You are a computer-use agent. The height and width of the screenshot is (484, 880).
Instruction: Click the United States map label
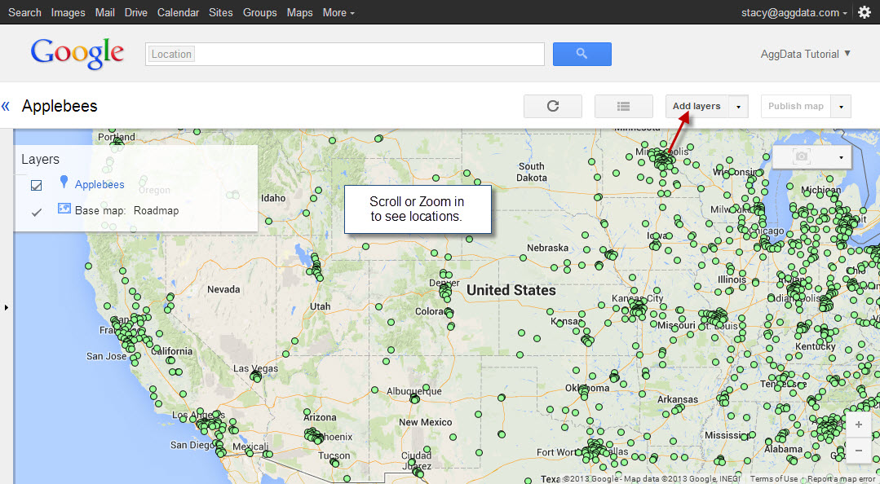(511, 290)
